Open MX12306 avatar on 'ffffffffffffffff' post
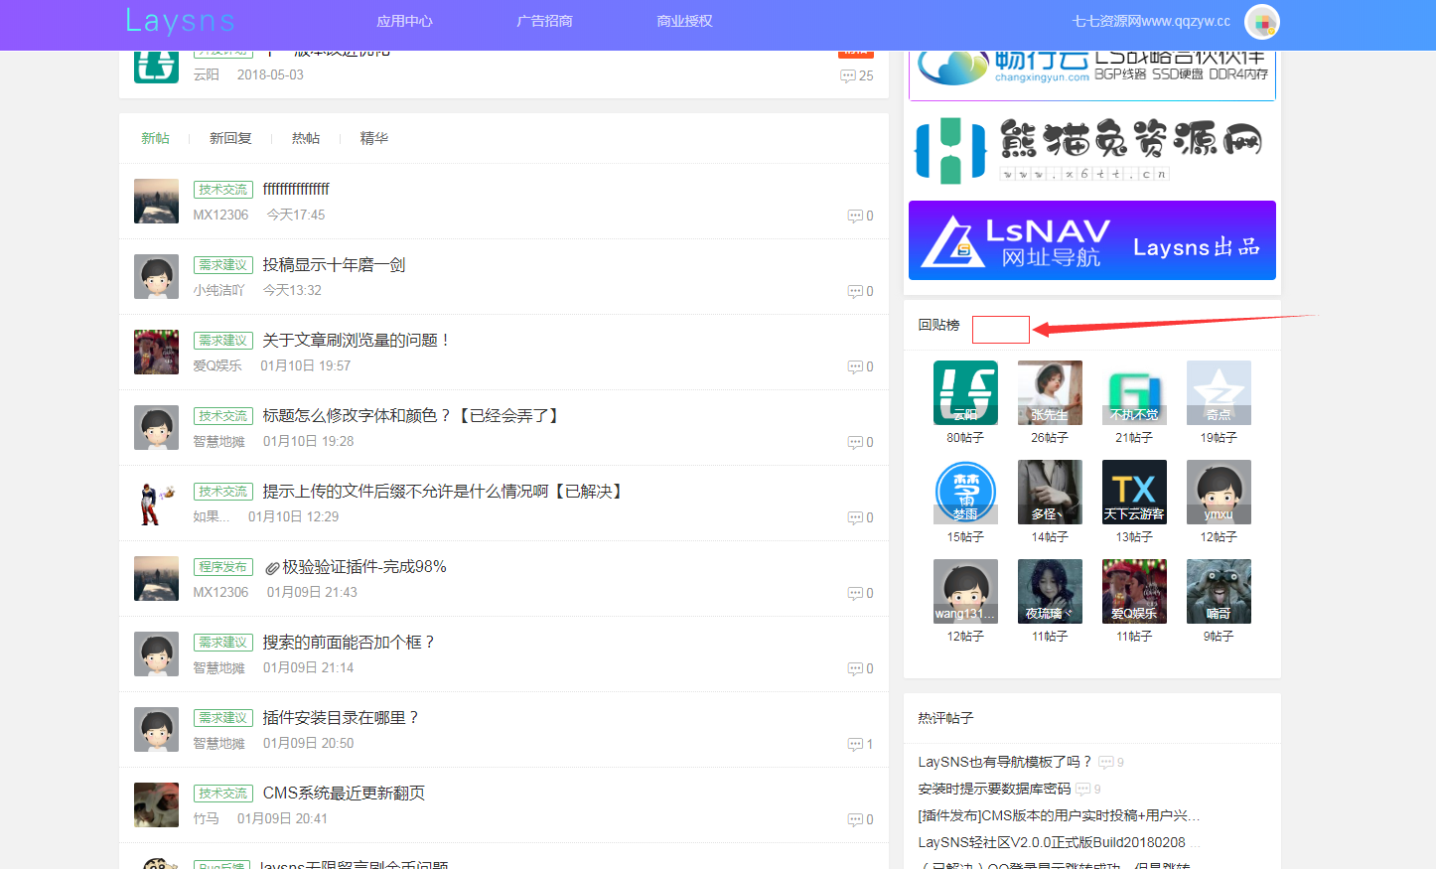 (156, 202)
